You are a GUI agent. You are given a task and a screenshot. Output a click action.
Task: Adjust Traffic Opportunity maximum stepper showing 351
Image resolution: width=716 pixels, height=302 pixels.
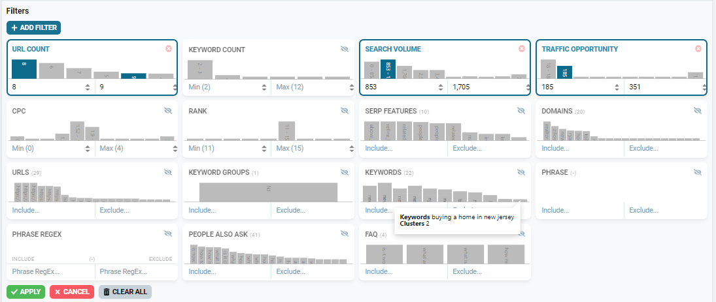click(704, 87)
